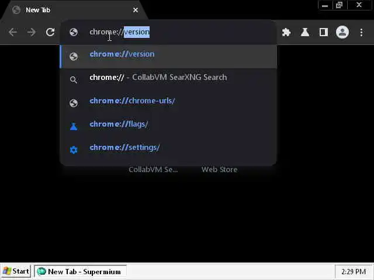Click the flask icon beside chrome://flags/
Screen dimensions: 374x280
click(74, 126)
